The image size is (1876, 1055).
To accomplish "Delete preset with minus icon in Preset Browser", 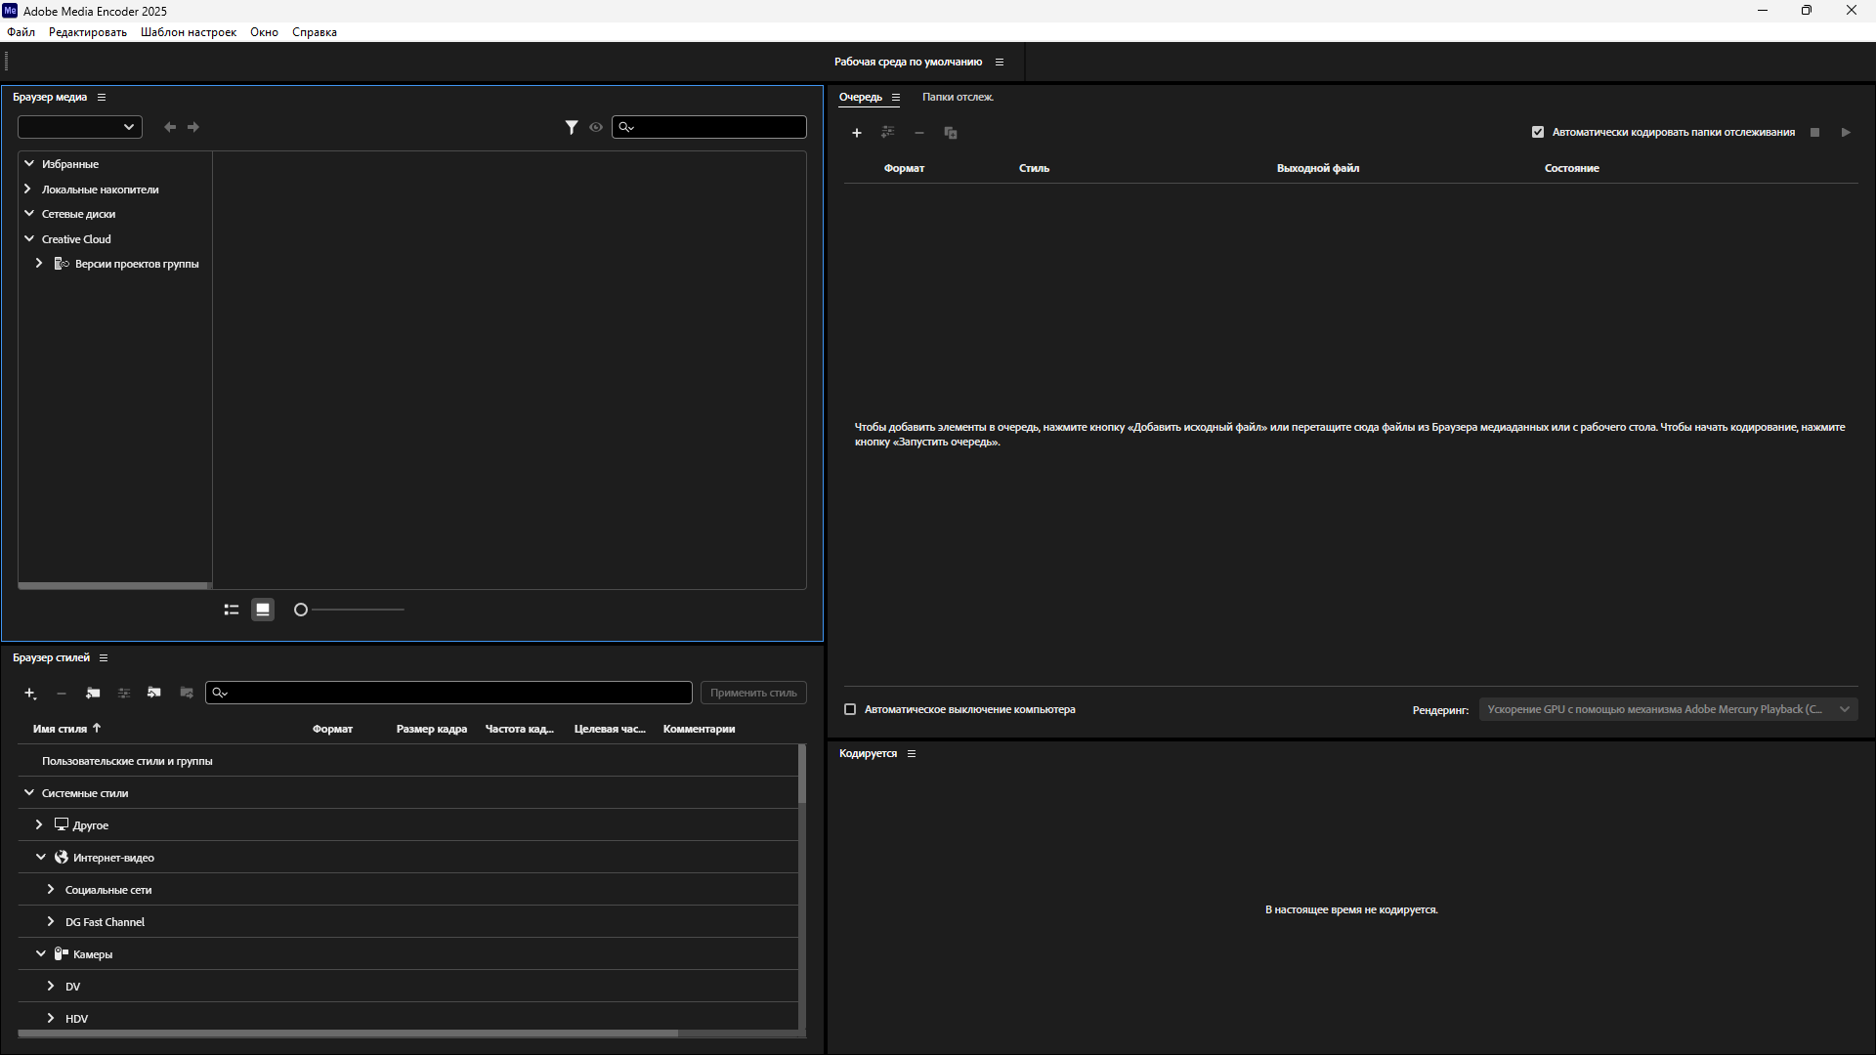I will click(62, 694).
